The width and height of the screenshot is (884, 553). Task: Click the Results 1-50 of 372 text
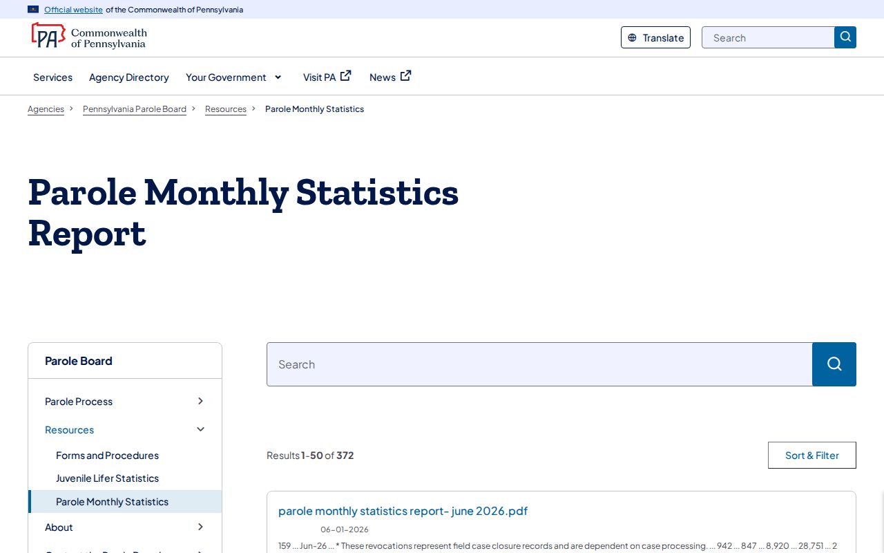click(310, 456)
